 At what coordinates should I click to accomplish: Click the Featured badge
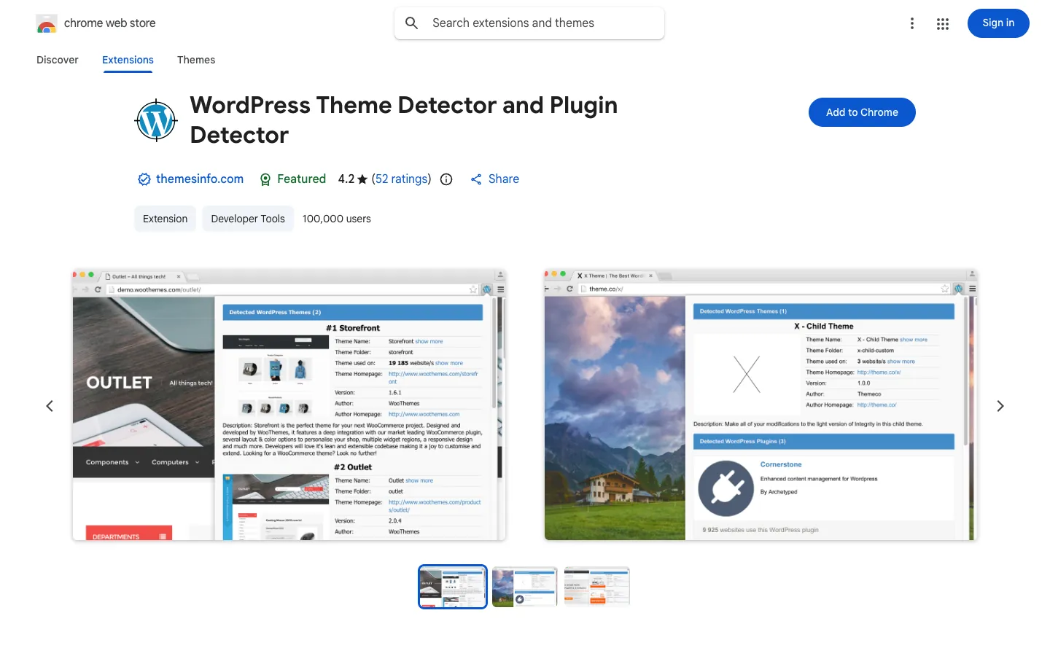click(x=293, y=179)
